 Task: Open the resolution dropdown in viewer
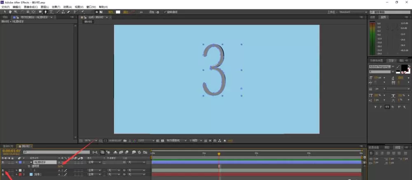146,141
